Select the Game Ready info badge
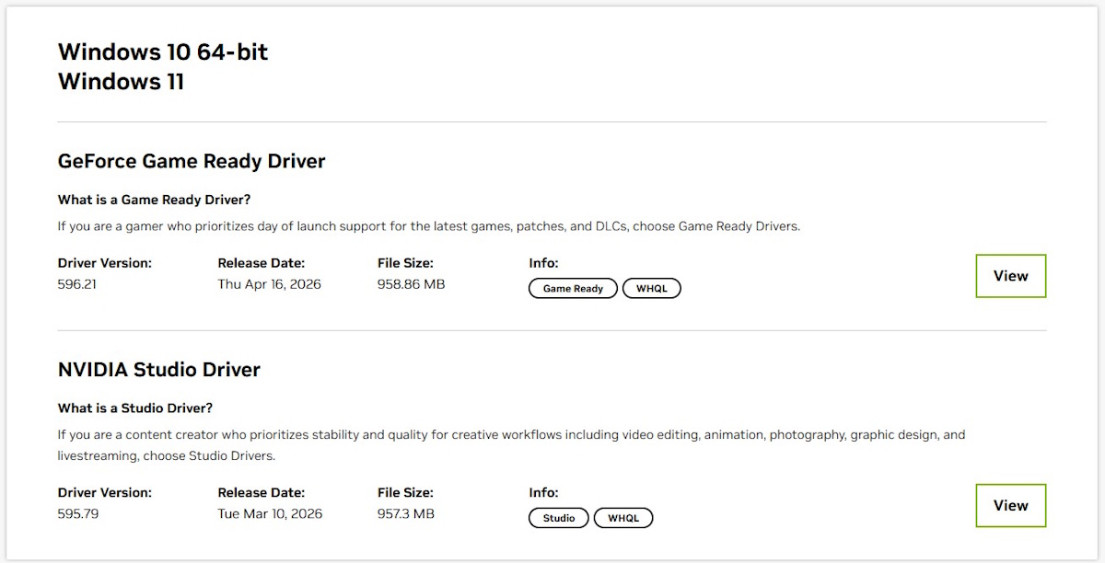The height and width of the screenshot is (563, 1105). point(573,289)
